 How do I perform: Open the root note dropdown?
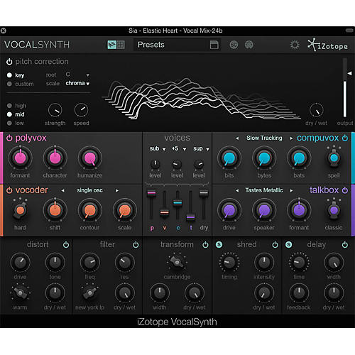[77, 75]
